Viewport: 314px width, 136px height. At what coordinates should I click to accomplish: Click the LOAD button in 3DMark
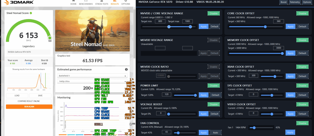(17, 96)
